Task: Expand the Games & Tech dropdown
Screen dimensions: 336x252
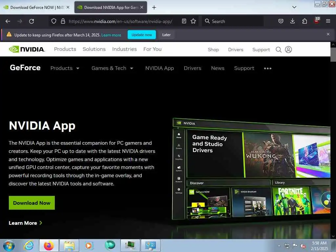Action: pyautogui.click(x=112, y=68)
